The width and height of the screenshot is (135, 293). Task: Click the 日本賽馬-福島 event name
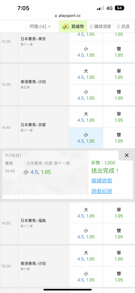coord(33,221)
